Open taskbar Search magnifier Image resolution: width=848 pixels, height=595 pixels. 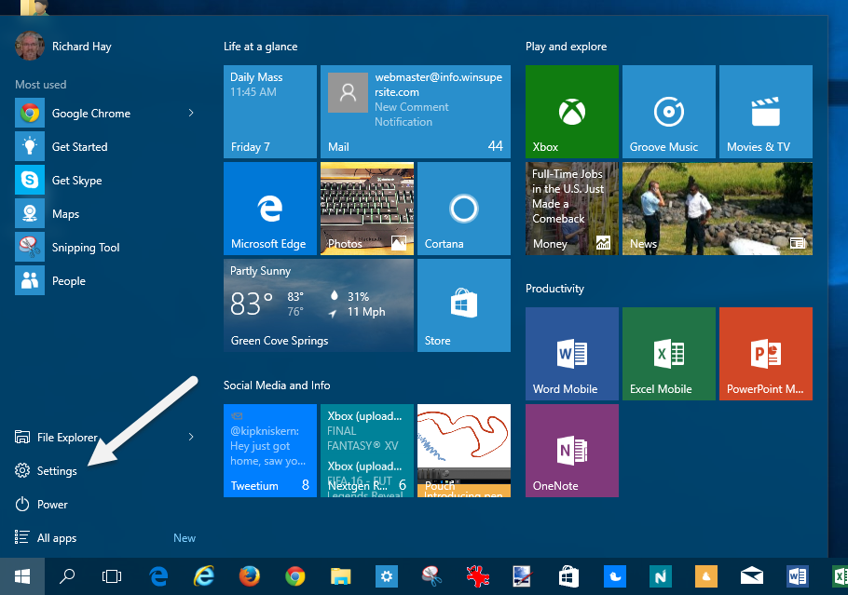pyautogui.click(x=66, y=576)
